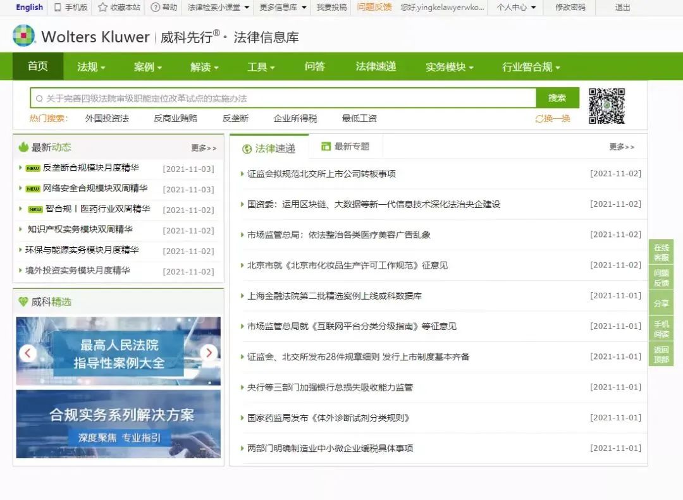
Task: Open the 合规实务系列解决方案 banner
Action: 118,424
